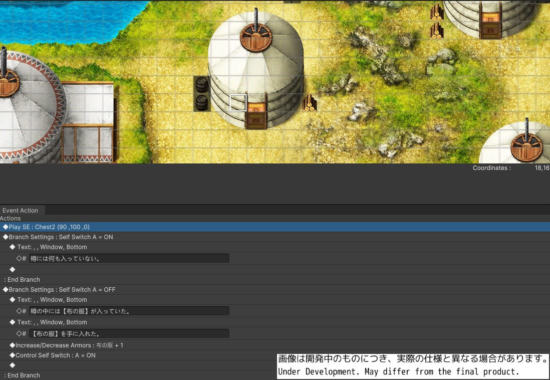Select the Control Self Switch A = ON command
The height and width of the screenshot is (380, 550).
pyautogui.click(x=55, y=355)
